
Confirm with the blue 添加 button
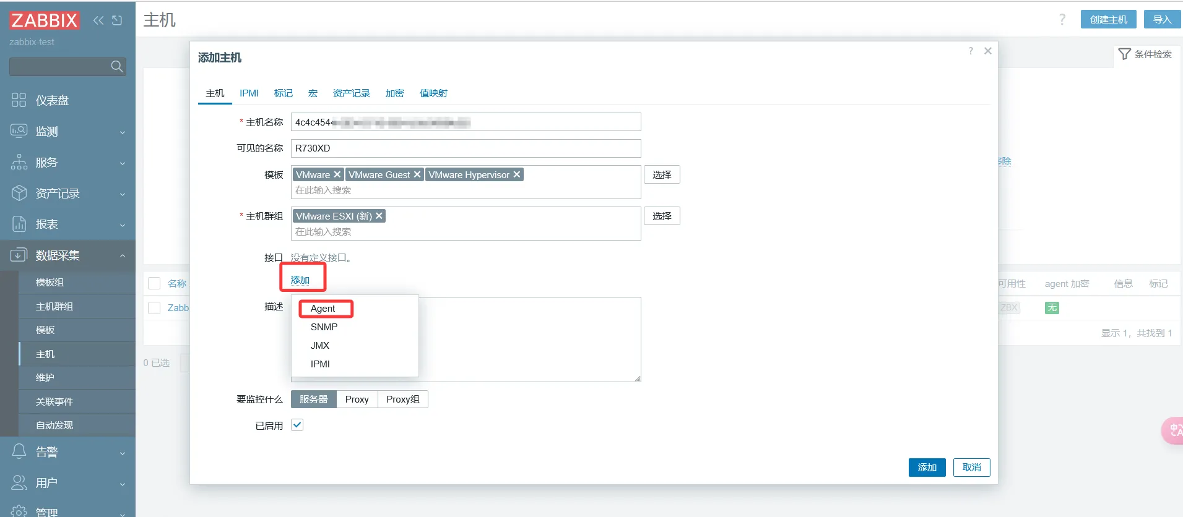(927, 467)
